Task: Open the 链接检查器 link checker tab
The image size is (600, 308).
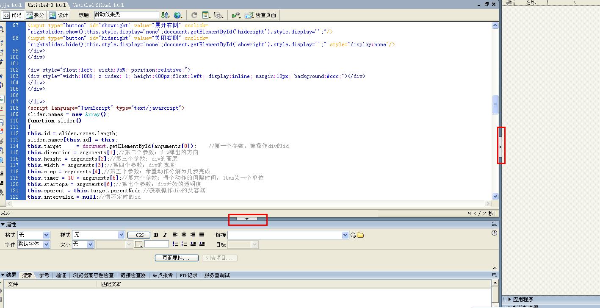Action: (x=133, y=275)
